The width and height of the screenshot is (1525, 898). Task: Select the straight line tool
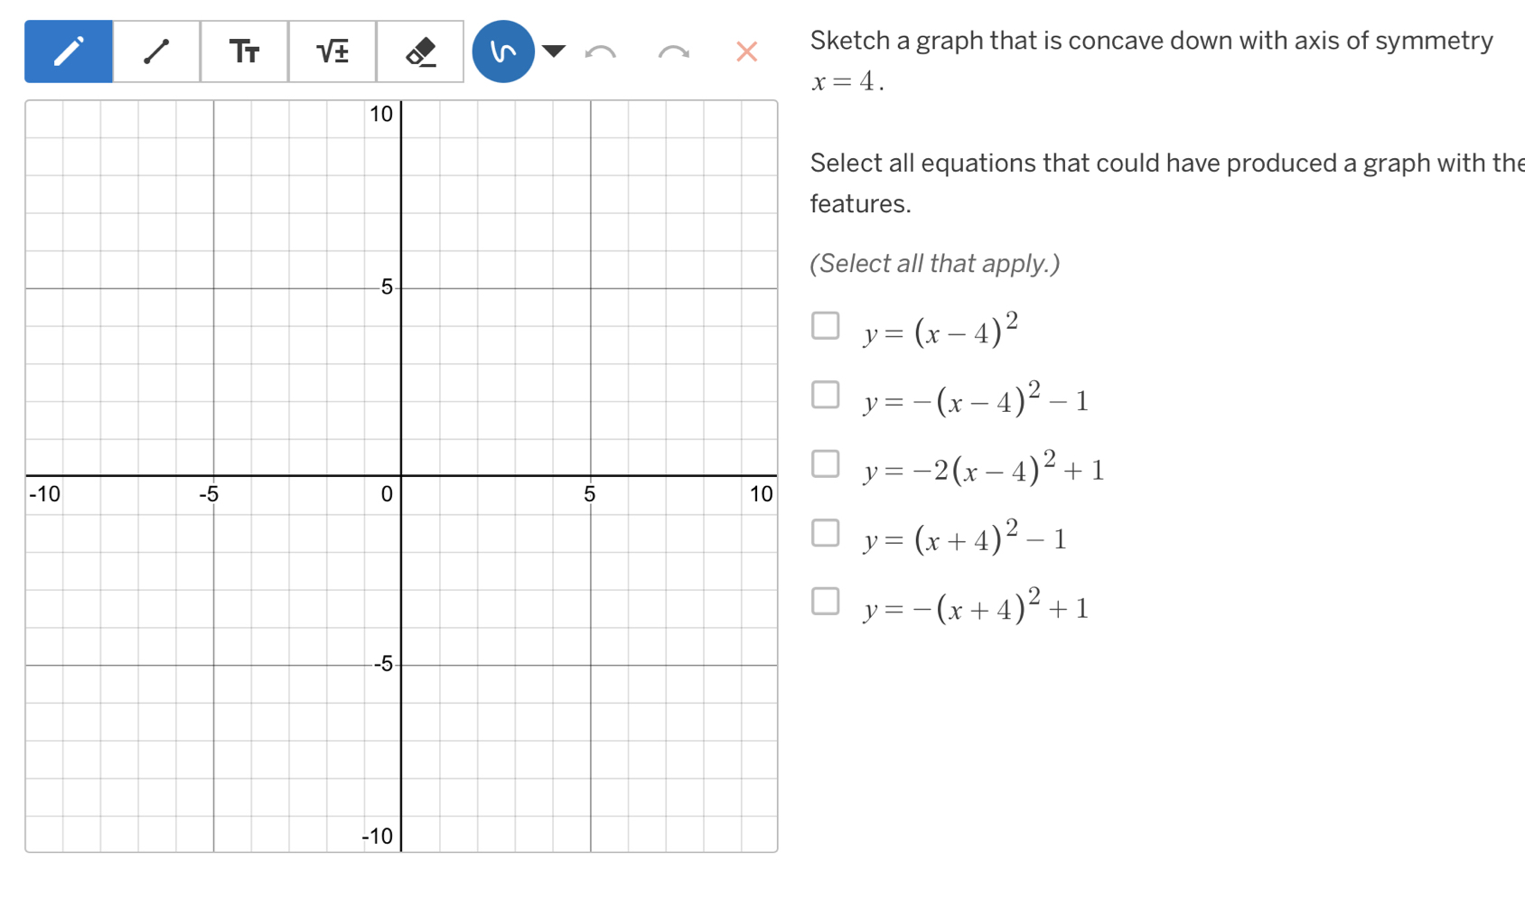156,51
